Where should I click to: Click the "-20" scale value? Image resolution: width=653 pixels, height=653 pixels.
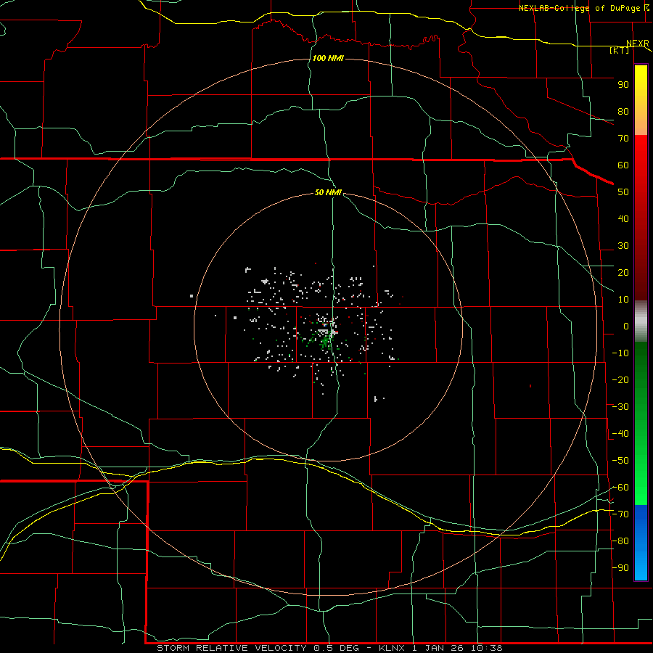[620, 379]
